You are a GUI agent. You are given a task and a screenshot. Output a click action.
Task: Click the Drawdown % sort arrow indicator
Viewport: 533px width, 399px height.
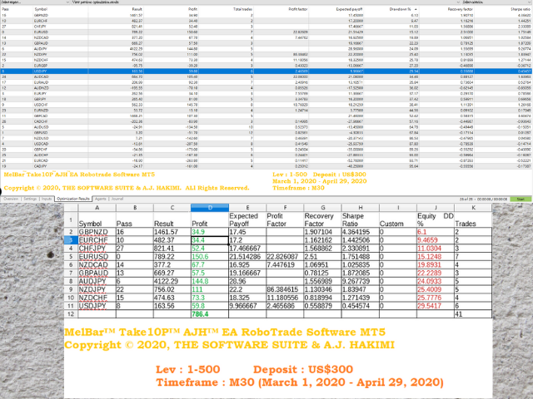point(416,9)
